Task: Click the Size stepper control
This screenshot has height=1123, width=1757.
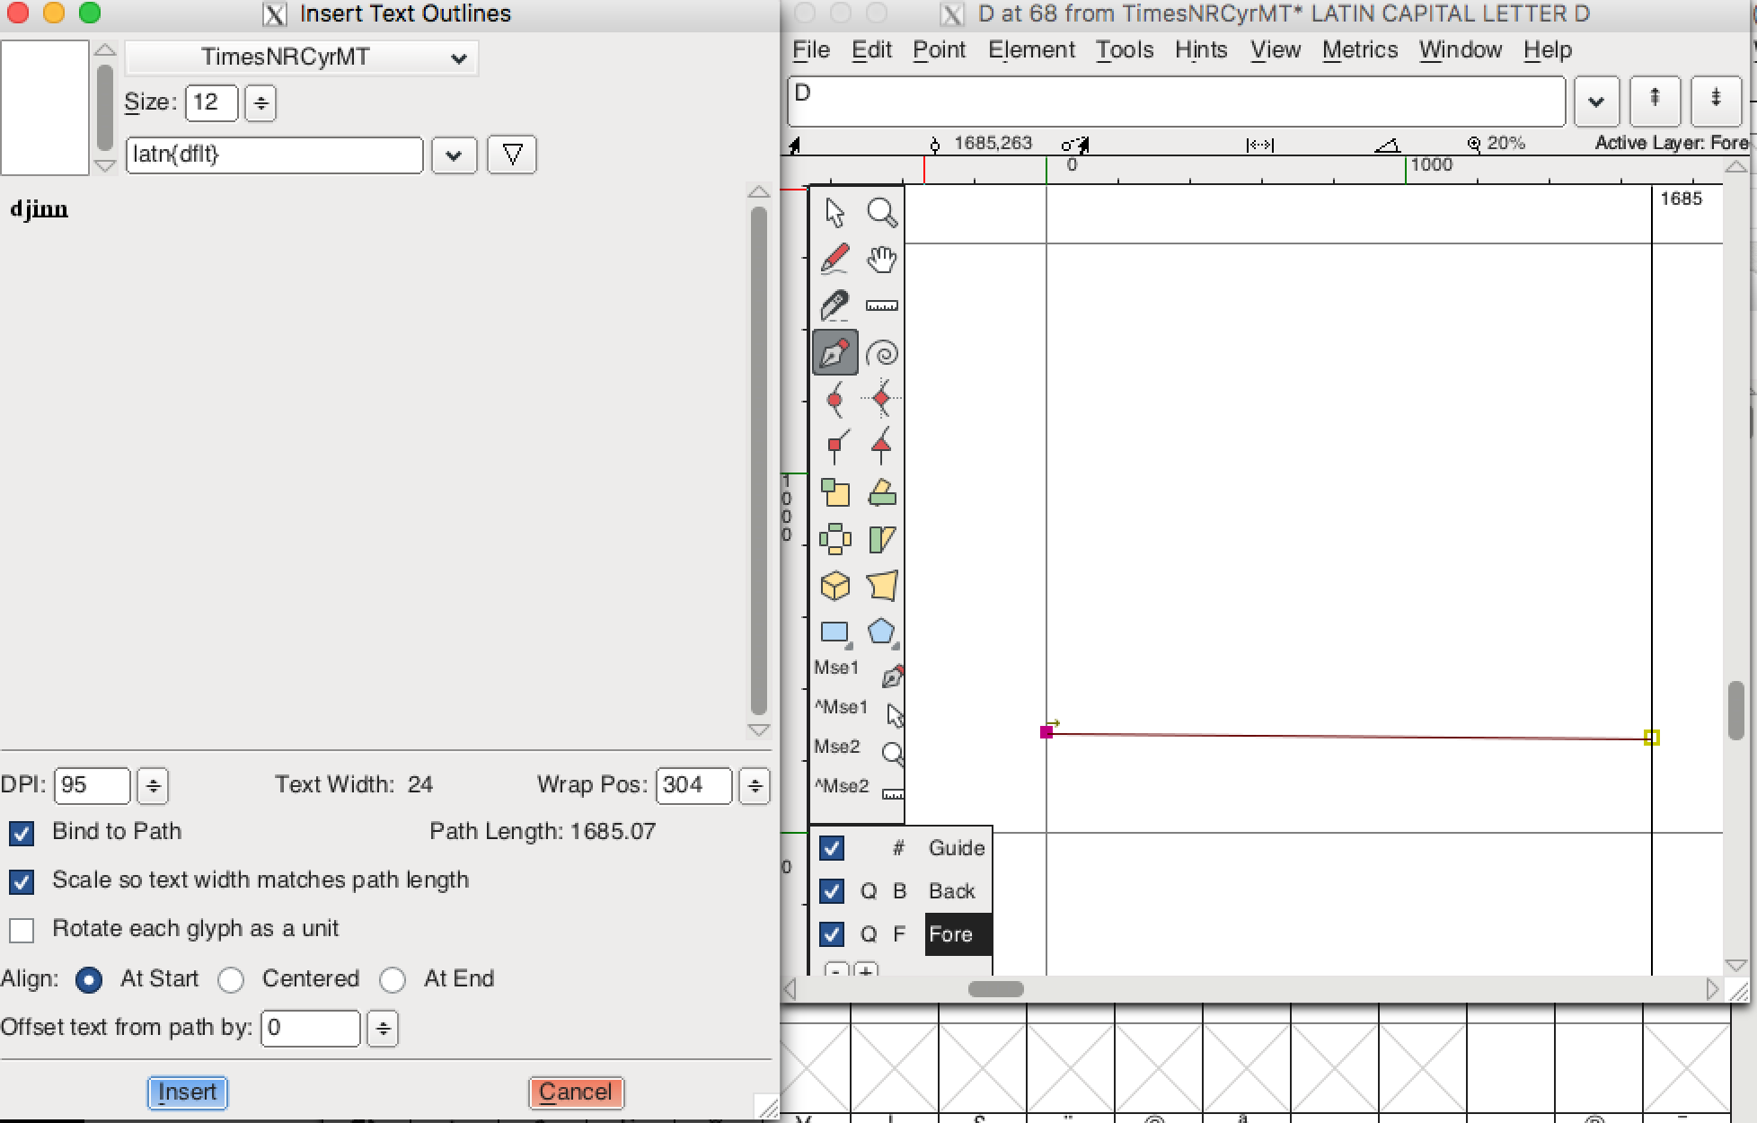Action: pos(260,102)
